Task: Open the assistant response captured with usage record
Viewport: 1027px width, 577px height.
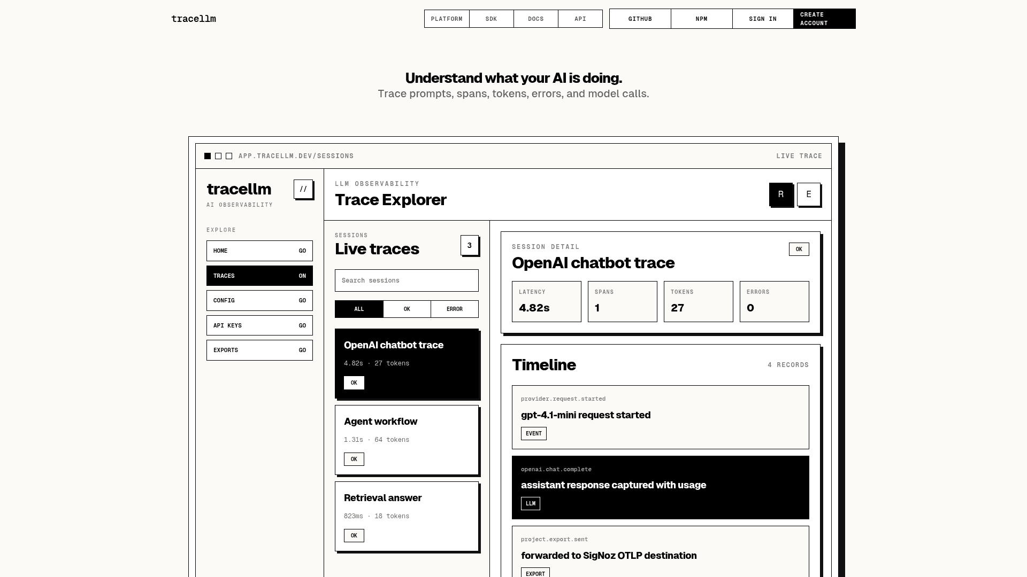Action: click(x=661, y=487)
